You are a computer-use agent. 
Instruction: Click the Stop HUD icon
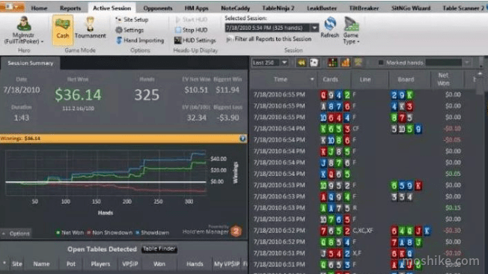coord(178,30)
